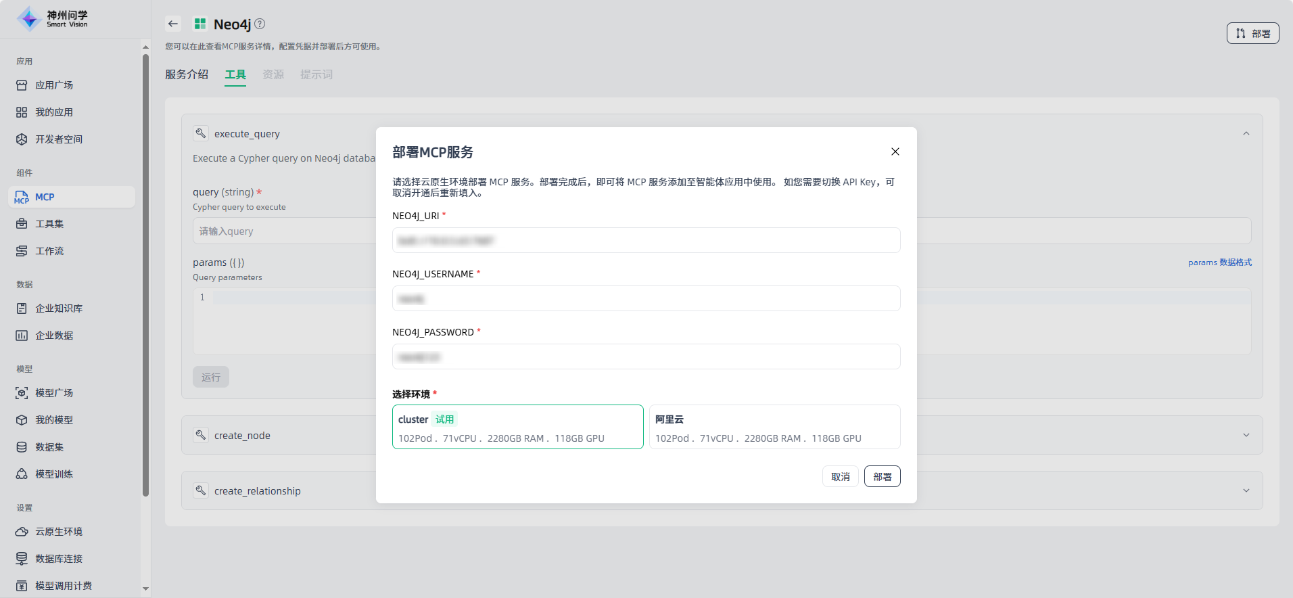The image size is (1293, 598).
Task: Click the 部署 button in the dialog
Action: tap(882, 476)
